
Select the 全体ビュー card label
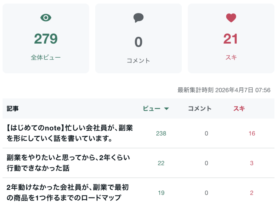[x=46, y=58]
